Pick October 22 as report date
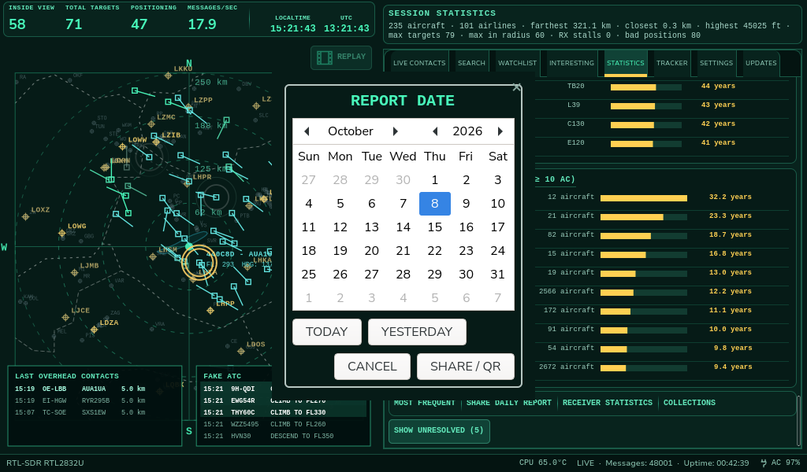Image resolution: width=807 pixels, height=472 pixels. click(x=435, y=251)
